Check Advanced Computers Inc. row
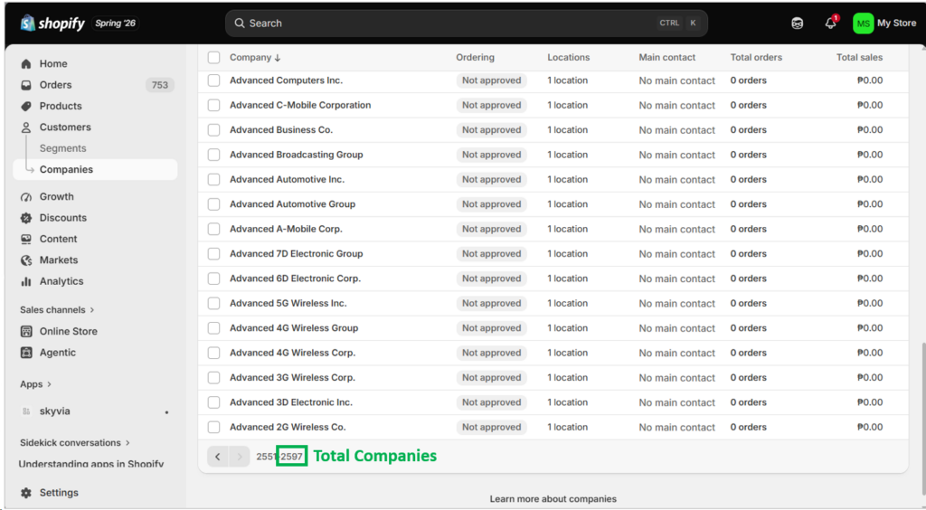 (x=213, y=80)
